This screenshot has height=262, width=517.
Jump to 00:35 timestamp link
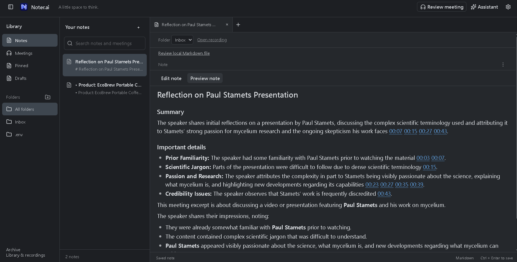(x=402, y=185)
